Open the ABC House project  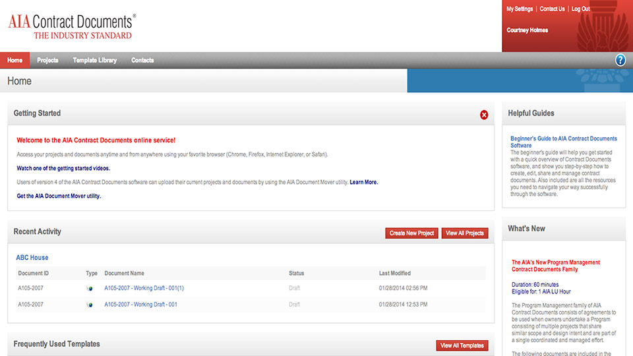coord(32,258)
